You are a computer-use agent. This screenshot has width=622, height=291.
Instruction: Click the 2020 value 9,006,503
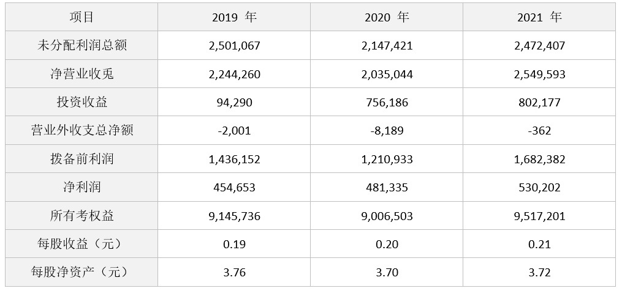click(x=387, y=216)
